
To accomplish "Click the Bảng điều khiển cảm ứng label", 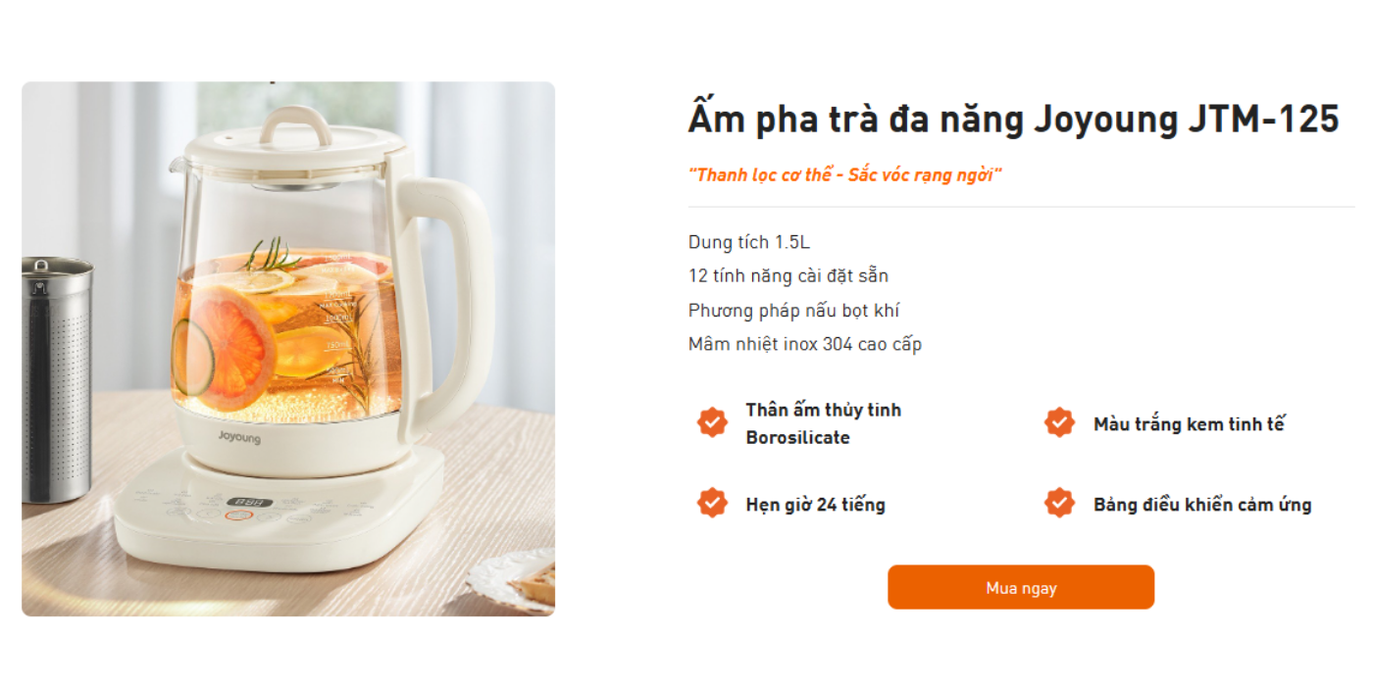I will tap(1202, 505).
